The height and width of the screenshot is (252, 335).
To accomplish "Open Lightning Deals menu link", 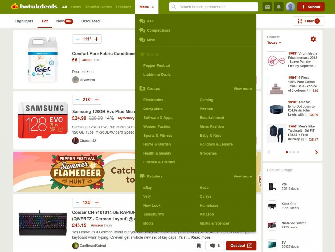I will coord(157,75).
